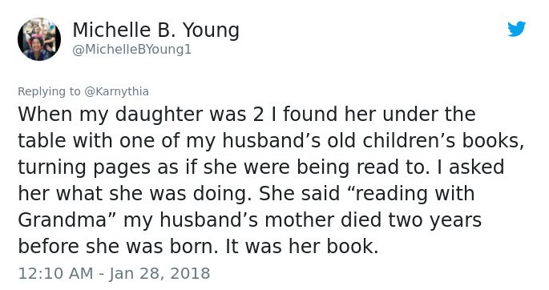This screenshot has width=549, height=290.
Task: Open the @MichelleBYoung1 handle link
Action: point(131,50)
